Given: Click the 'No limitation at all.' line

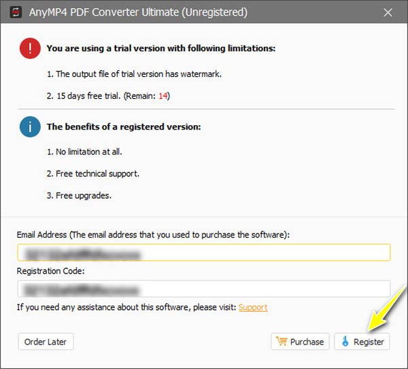Looking at the screenshot, I should point(84,152).
